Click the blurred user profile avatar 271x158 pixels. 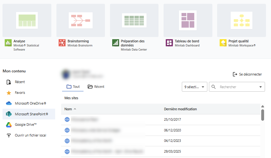coord(66,74)
